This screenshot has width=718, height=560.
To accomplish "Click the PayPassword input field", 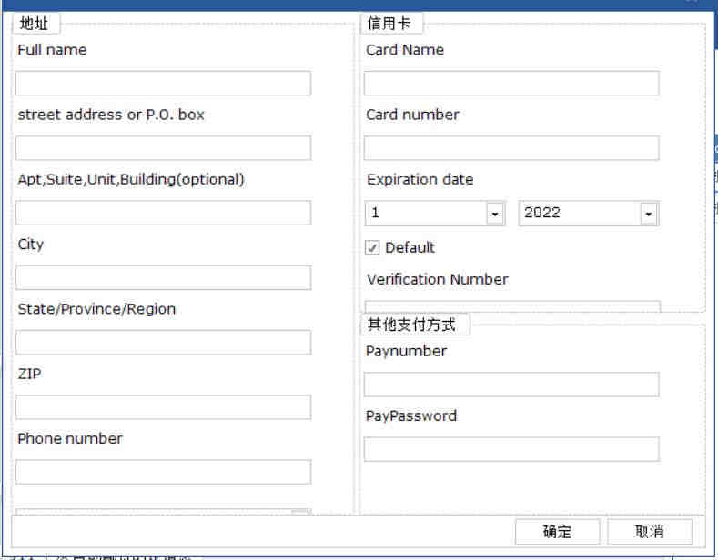I will point(511,449).
